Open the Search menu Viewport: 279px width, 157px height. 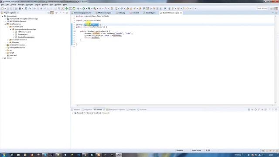(x=38, y=5)
